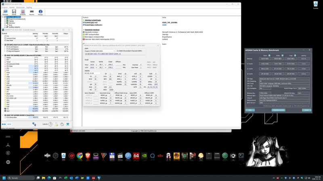Click the Jelentés floppy-disk toolbar icon
The image size is (323, 181).
14,12
